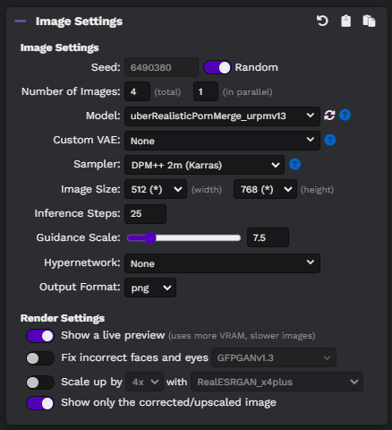Toggle Show only the corrected/upscaled image
The width and height of the screenshot is (392, 430).
(x=40, y=403)
